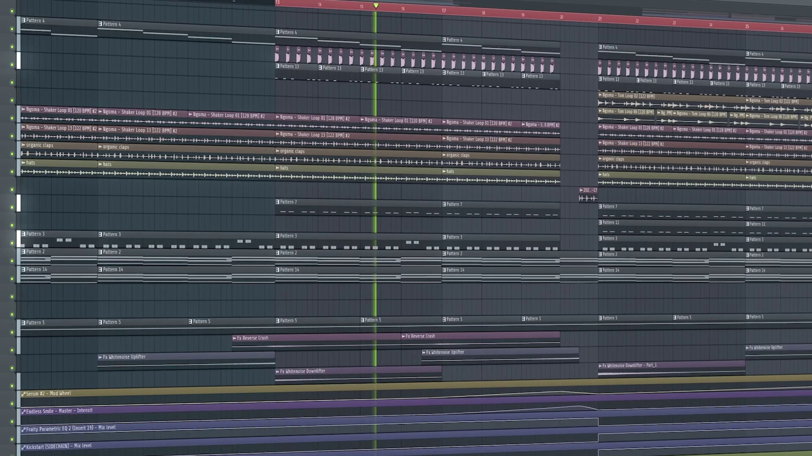
Task: Click the pattern icon on the leftmost Pattern 11 clip
Action: (x=600, y=223)
